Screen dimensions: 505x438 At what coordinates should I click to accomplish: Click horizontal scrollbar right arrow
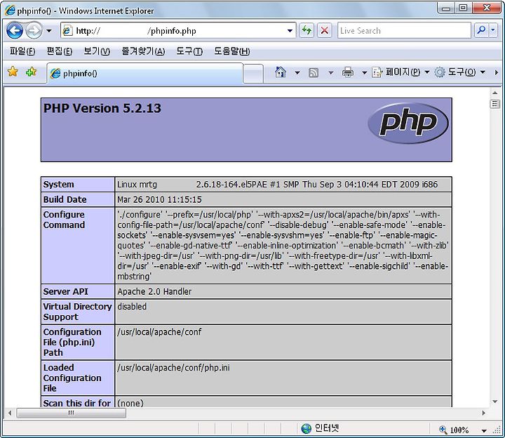(483, 413)
